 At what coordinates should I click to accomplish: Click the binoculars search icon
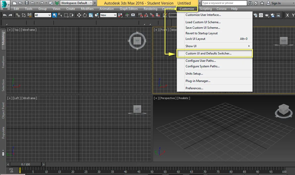click(250, 3)
